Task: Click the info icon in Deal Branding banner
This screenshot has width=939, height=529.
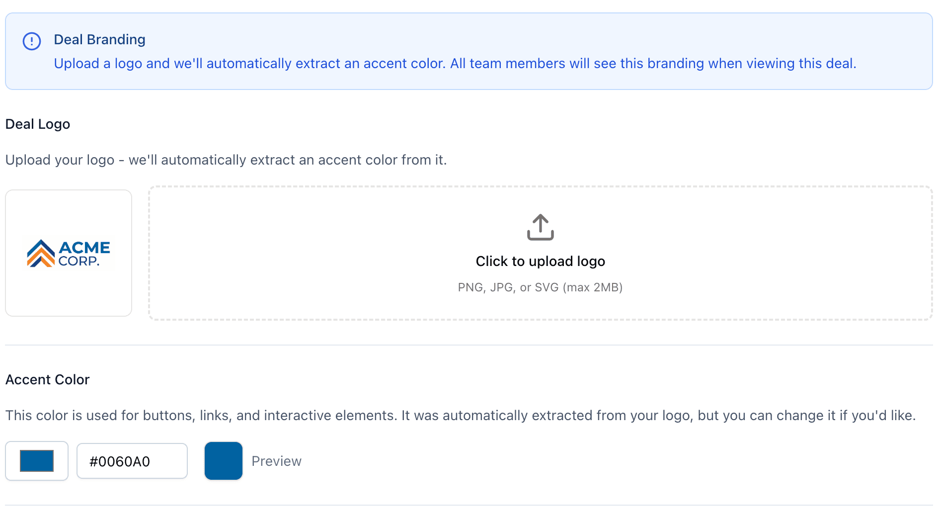Action: click(x=31, y=41)
